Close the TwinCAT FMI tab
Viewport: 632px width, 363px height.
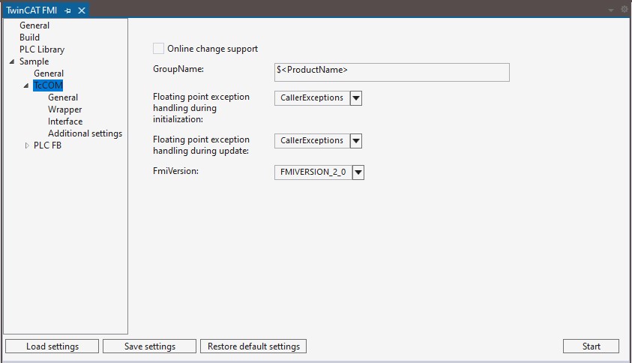tap(82, 10)
